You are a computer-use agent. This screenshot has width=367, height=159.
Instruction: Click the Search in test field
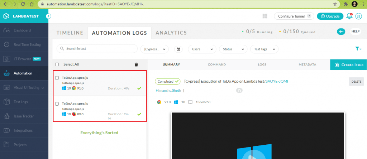click(97, 49)
